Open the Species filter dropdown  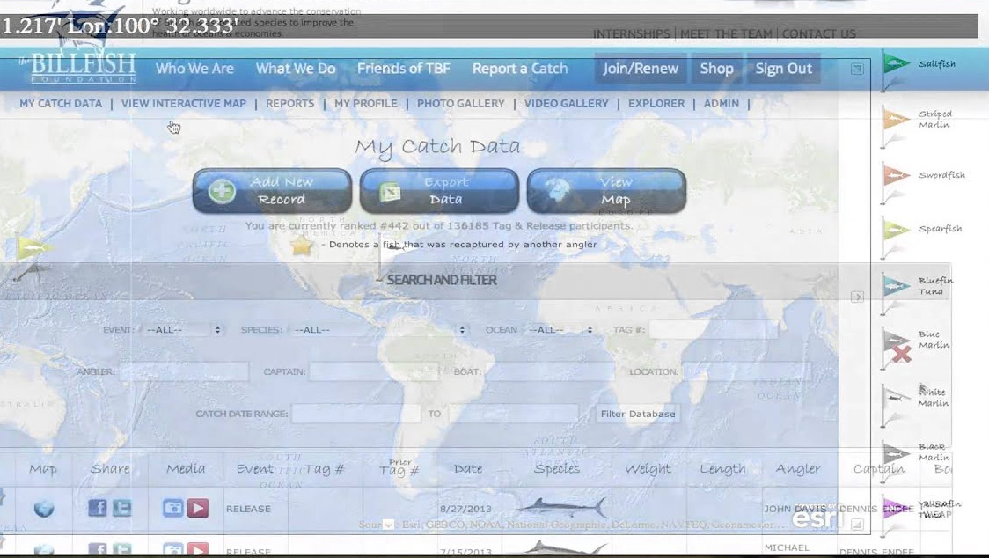[x=379, y=330]
